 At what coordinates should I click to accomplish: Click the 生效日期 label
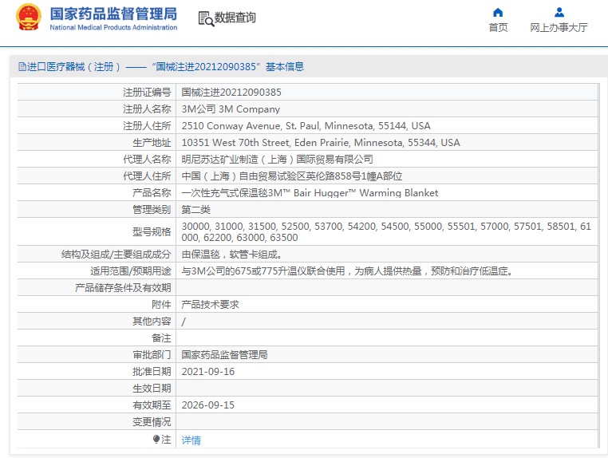coord(152,389)
